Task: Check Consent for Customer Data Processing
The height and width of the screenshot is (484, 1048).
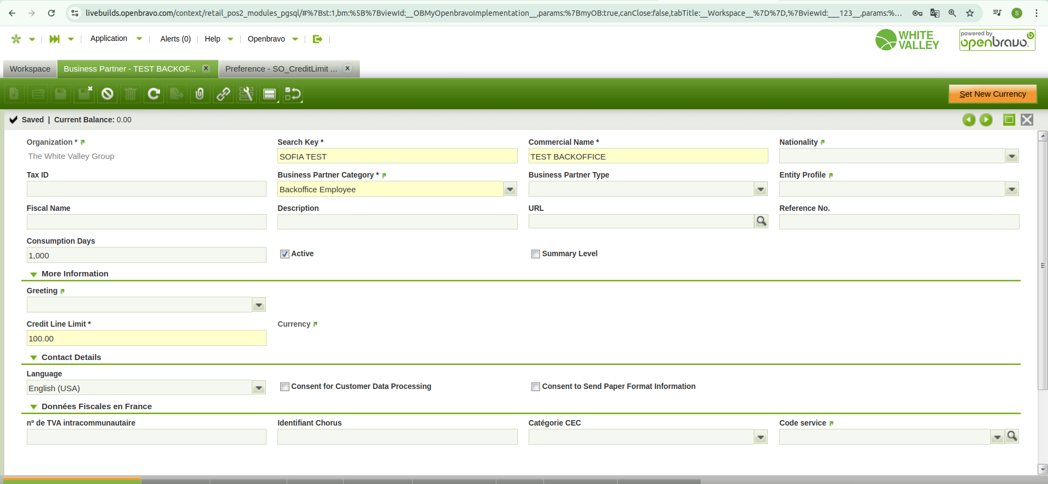Action: click(x=285, y=387)
